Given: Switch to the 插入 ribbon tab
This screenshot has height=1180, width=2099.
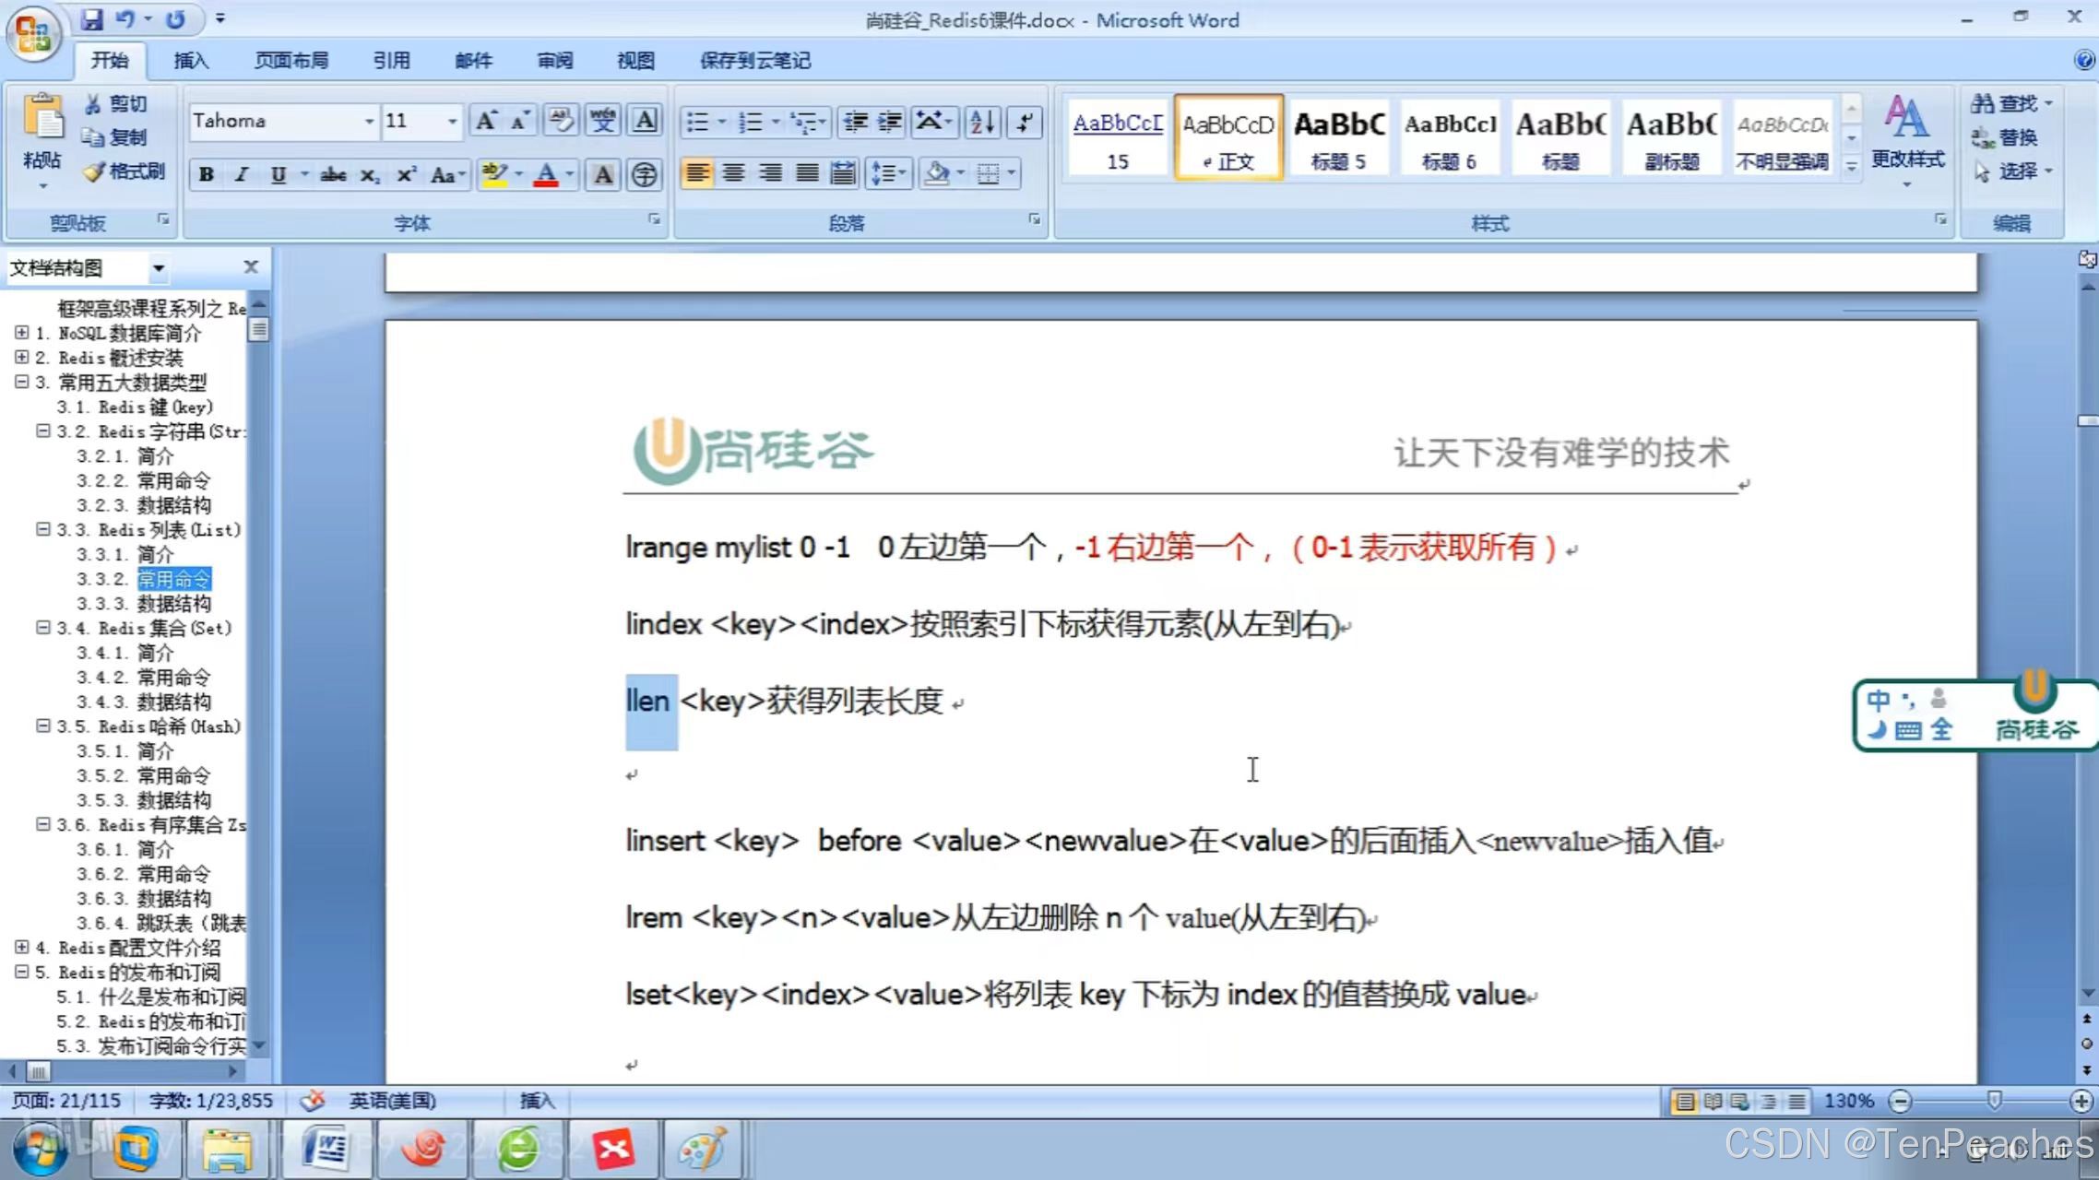Looking at the screenshot, I should pos(191,61).
